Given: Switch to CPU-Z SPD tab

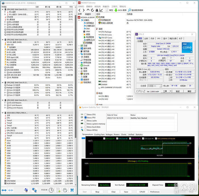Looking at the screenshot, I should click(x=159, y=39).
